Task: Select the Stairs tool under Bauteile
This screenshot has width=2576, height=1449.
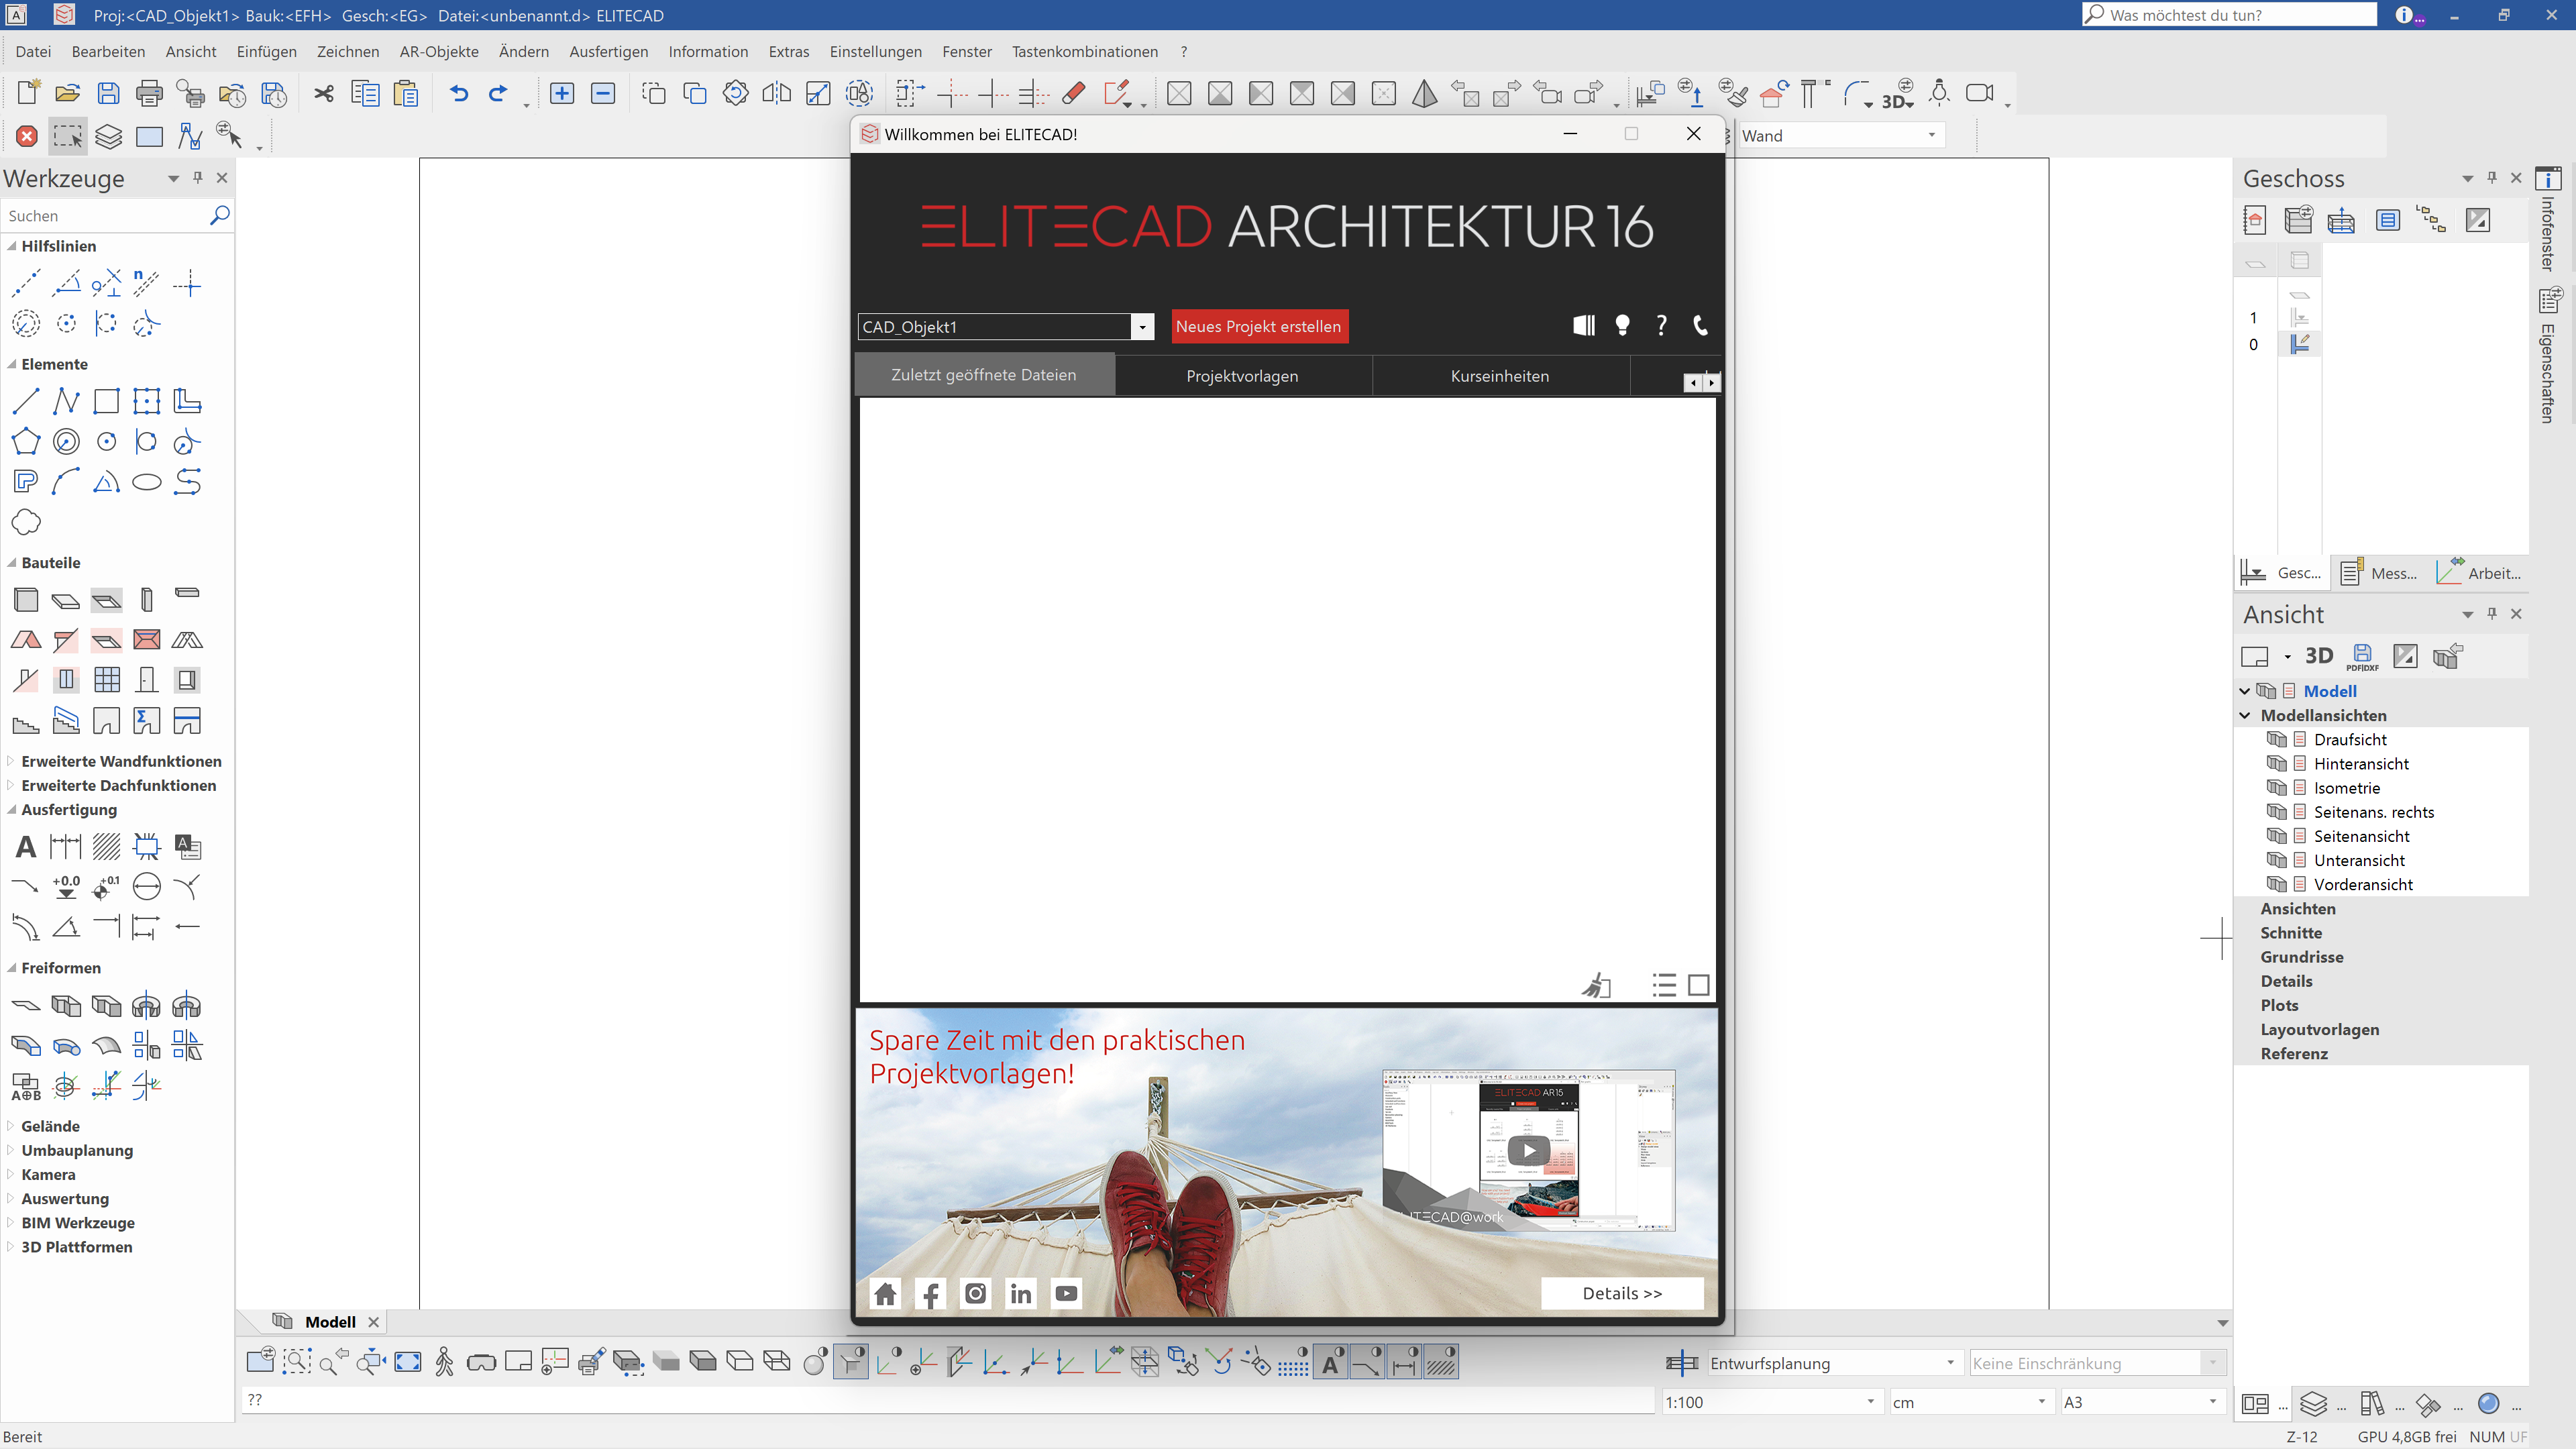Action: (x=26, y=721)
